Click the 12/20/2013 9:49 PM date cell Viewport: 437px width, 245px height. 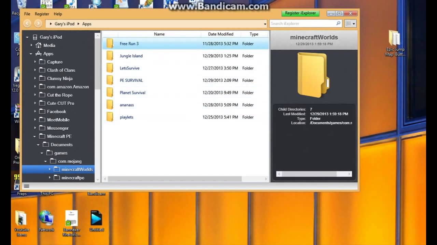[220, 93]
